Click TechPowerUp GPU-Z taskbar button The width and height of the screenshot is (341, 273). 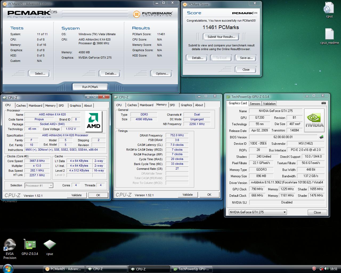(x=192, y=269)
